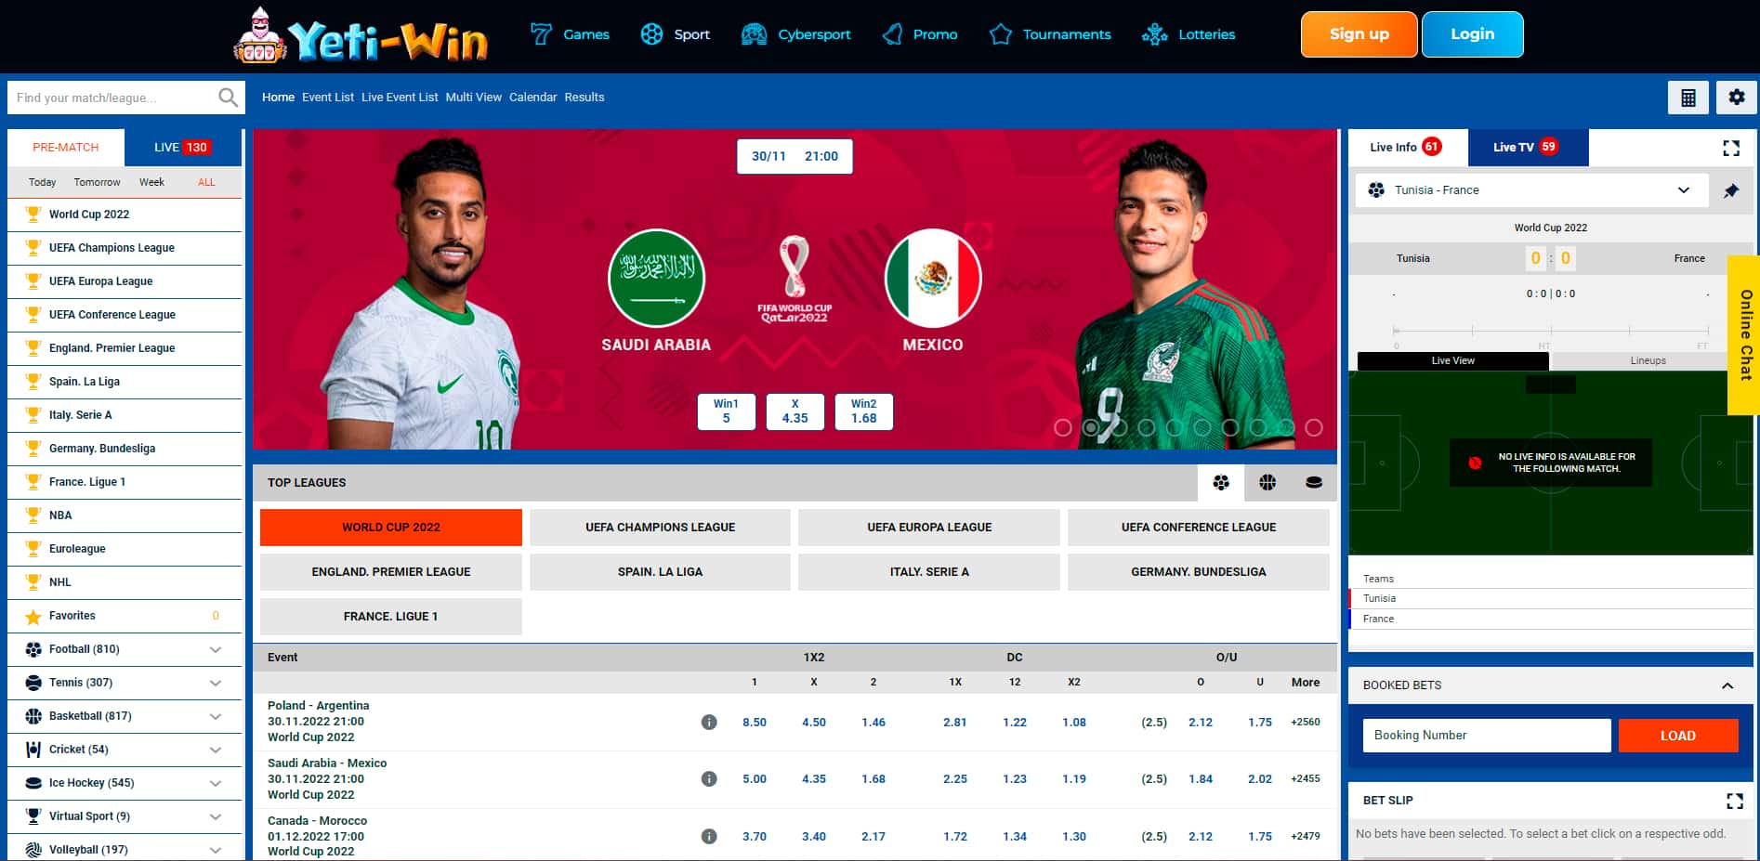Click the Promo tag icon
The image size is (1760, 861).
click(x=893, y=34)
